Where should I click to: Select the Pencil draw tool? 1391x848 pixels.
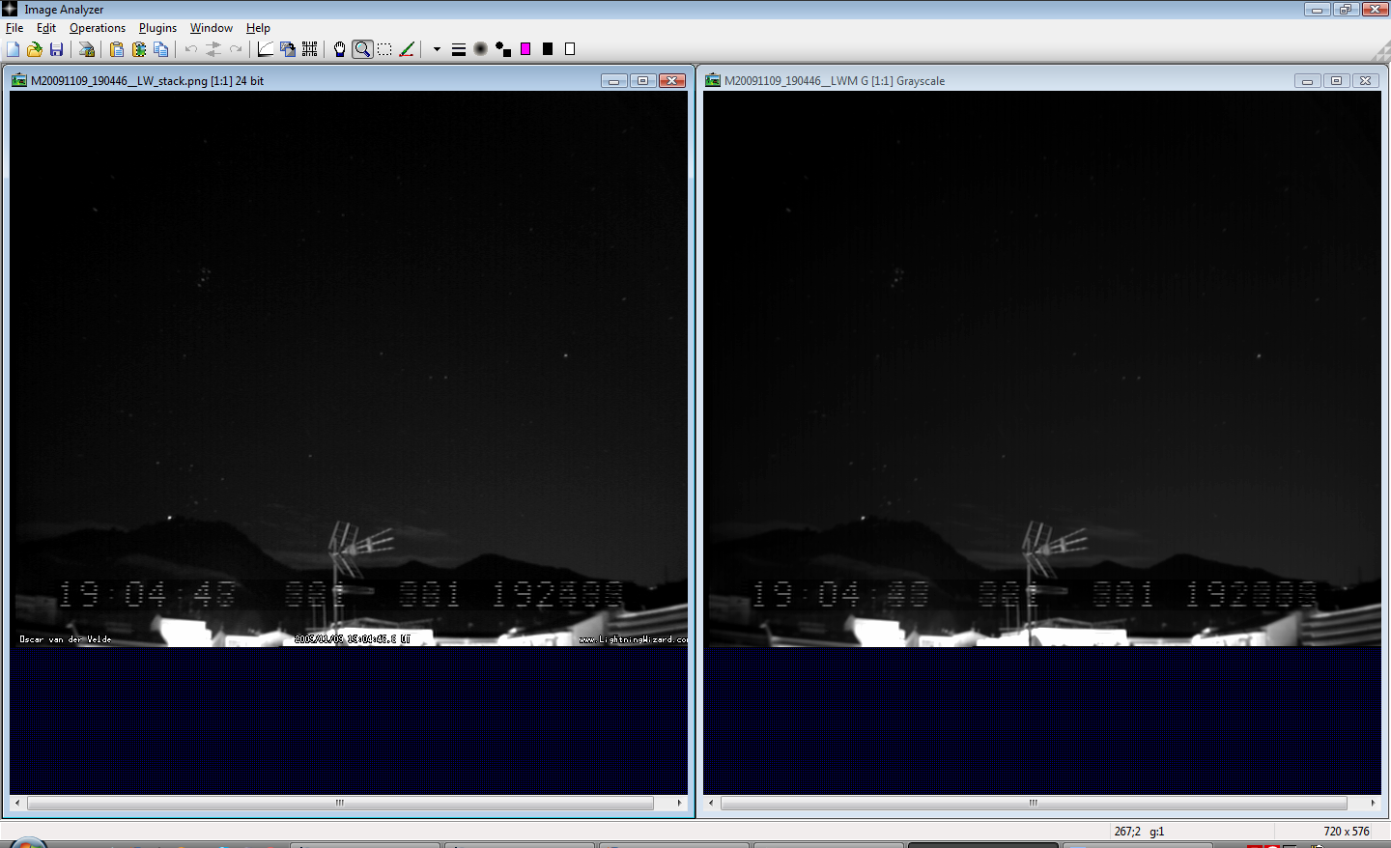pos(407,49)
